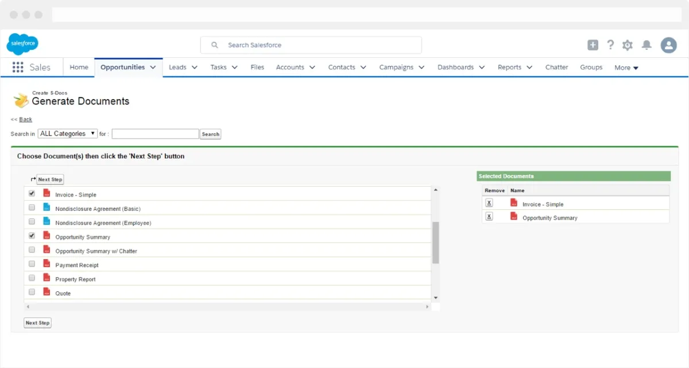Tick the Quote document checkbox

32,292
